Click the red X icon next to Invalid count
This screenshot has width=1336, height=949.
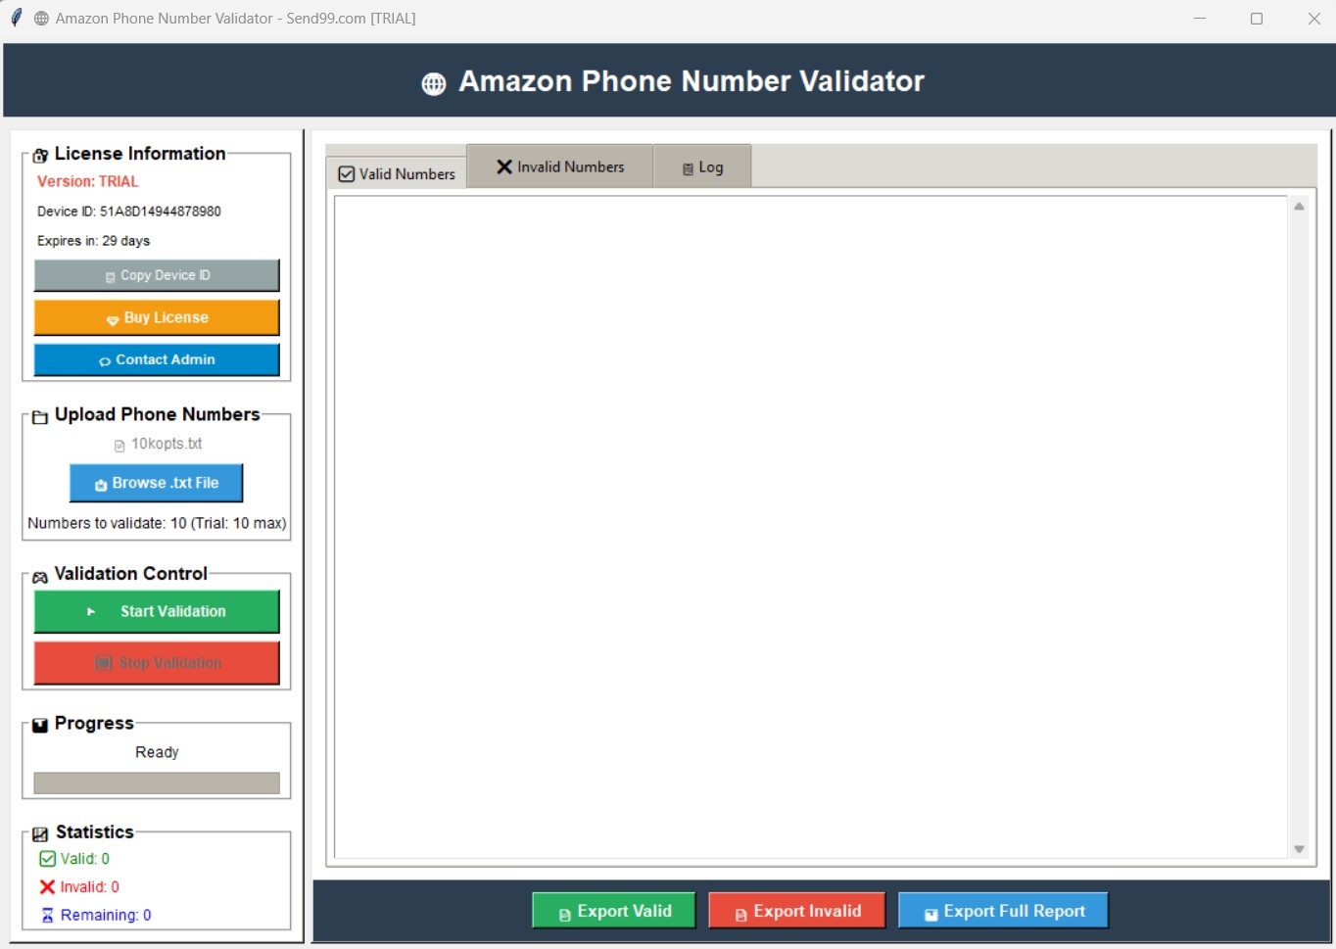point(47,887)
